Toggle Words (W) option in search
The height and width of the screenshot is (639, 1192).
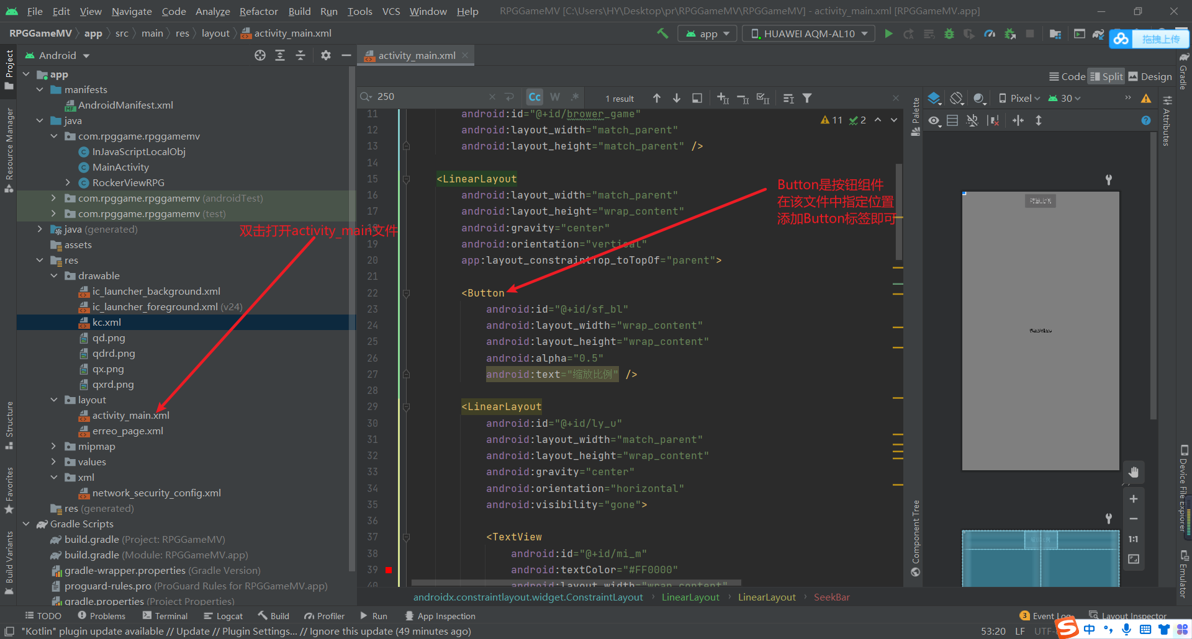[555, 97]
